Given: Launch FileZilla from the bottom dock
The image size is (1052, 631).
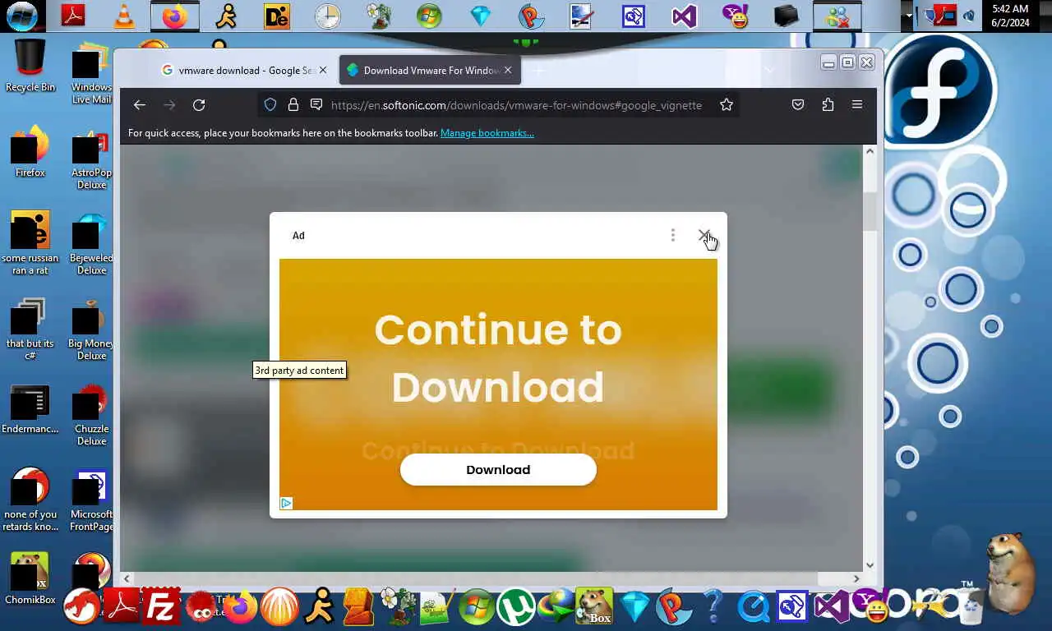Looking at the screenshot, I should (161, 607).
